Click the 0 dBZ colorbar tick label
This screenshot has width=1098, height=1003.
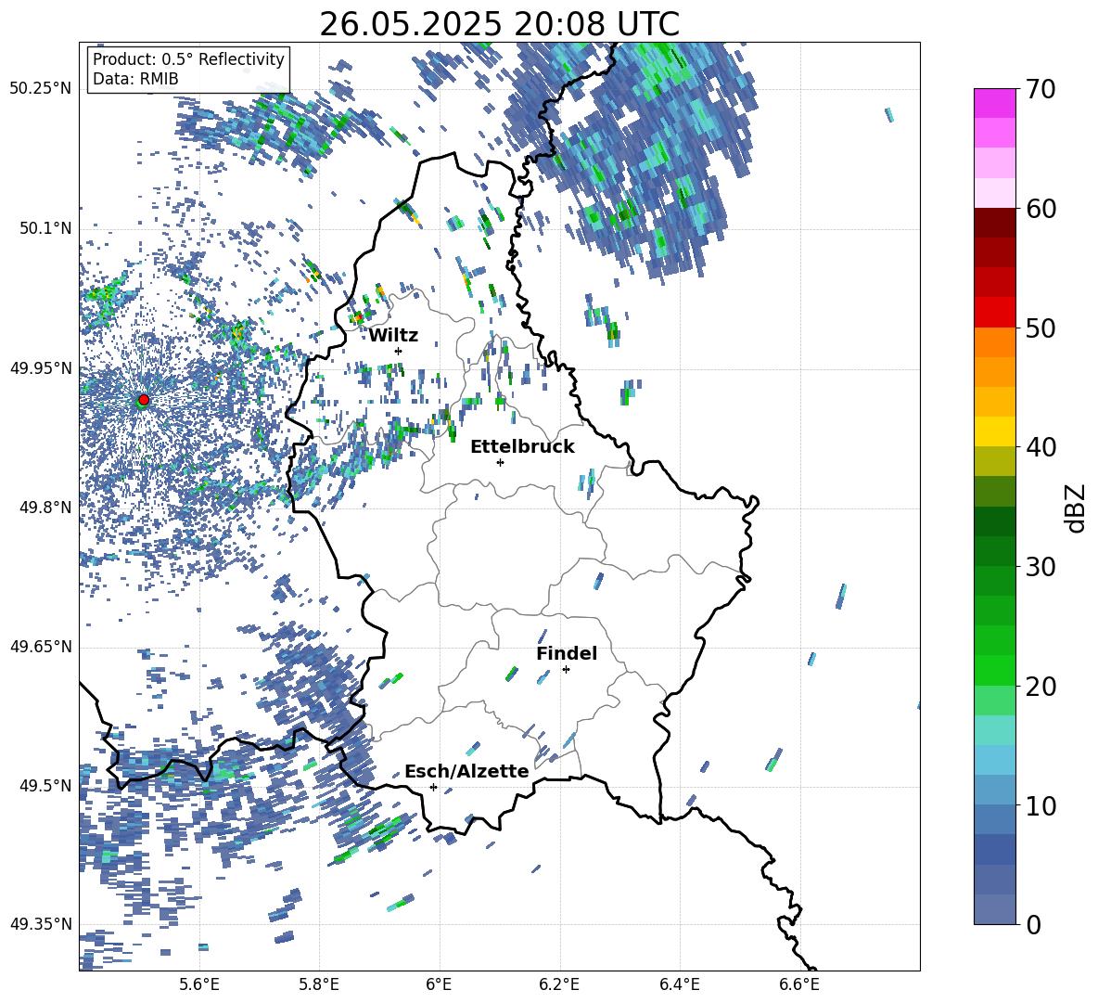point(1033,924)
